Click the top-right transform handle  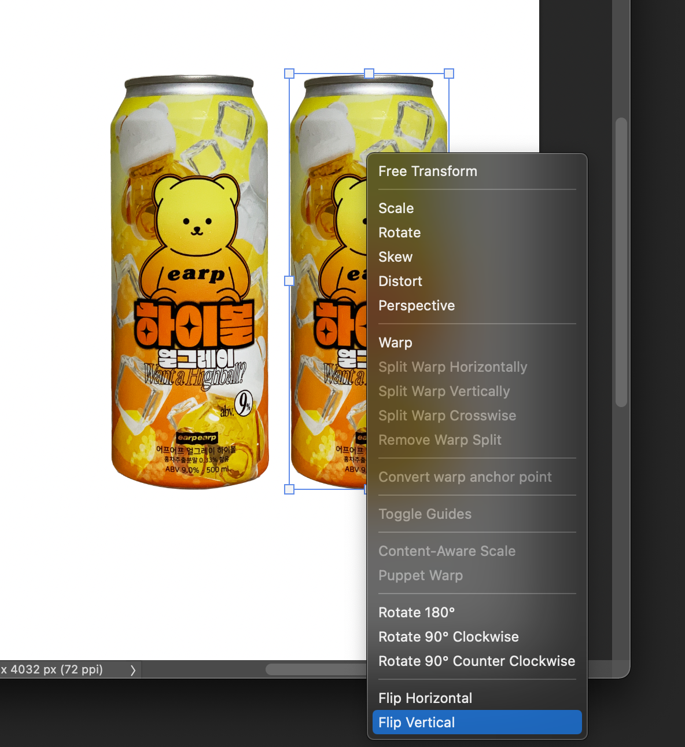point(449,74)
